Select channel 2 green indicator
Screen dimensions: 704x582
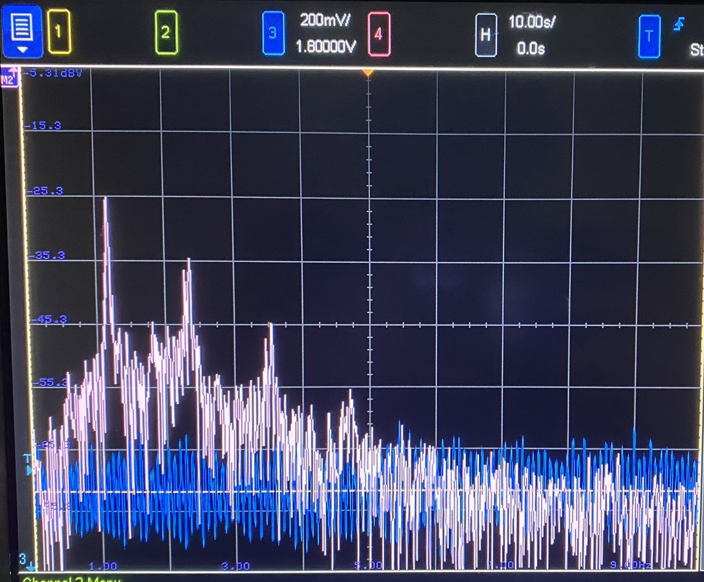click(166, 33)
